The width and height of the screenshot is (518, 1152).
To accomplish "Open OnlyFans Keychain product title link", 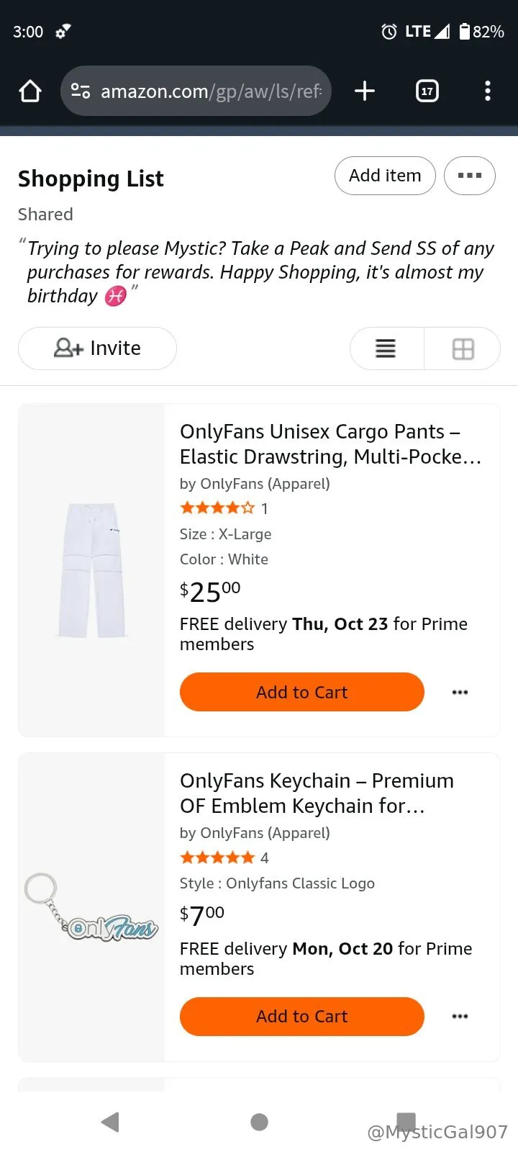I will pos(317,793).
